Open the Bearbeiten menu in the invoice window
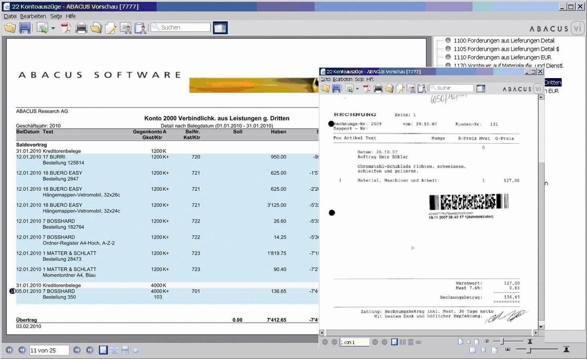 [x=342, y=79]
